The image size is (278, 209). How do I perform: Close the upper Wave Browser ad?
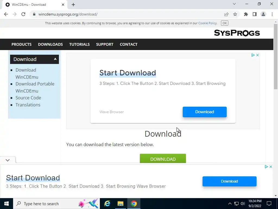pyautogui.click(x=257, y=55)
